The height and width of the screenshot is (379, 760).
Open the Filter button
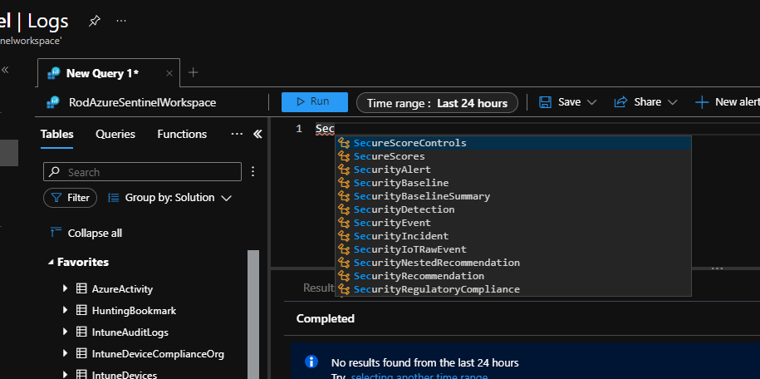[x=71, y=198]
